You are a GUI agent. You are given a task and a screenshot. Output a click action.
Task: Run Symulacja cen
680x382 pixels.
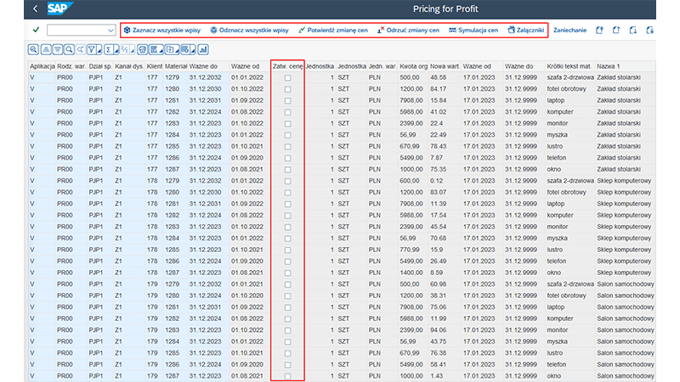pos(473,30)
